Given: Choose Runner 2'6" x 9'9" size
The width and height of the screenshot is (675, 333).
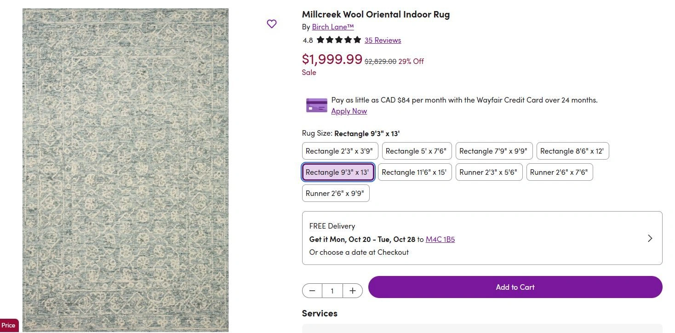Looking at the screenshot, I should 335,193.
